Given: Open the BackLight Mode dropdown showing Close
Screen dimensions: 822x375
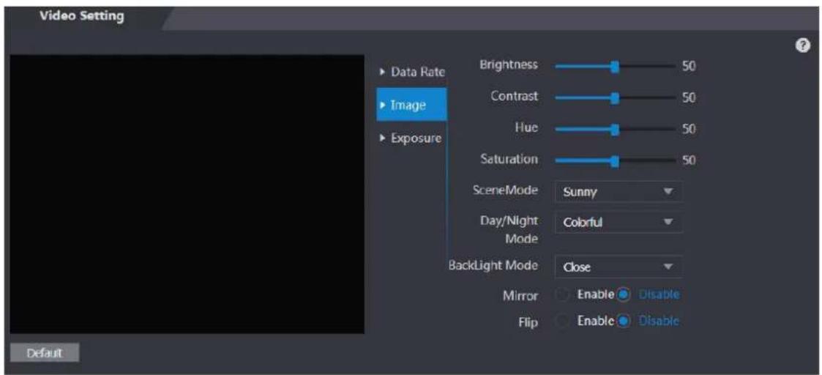Looking at the screenshot, I should click(x=619, y=267).
